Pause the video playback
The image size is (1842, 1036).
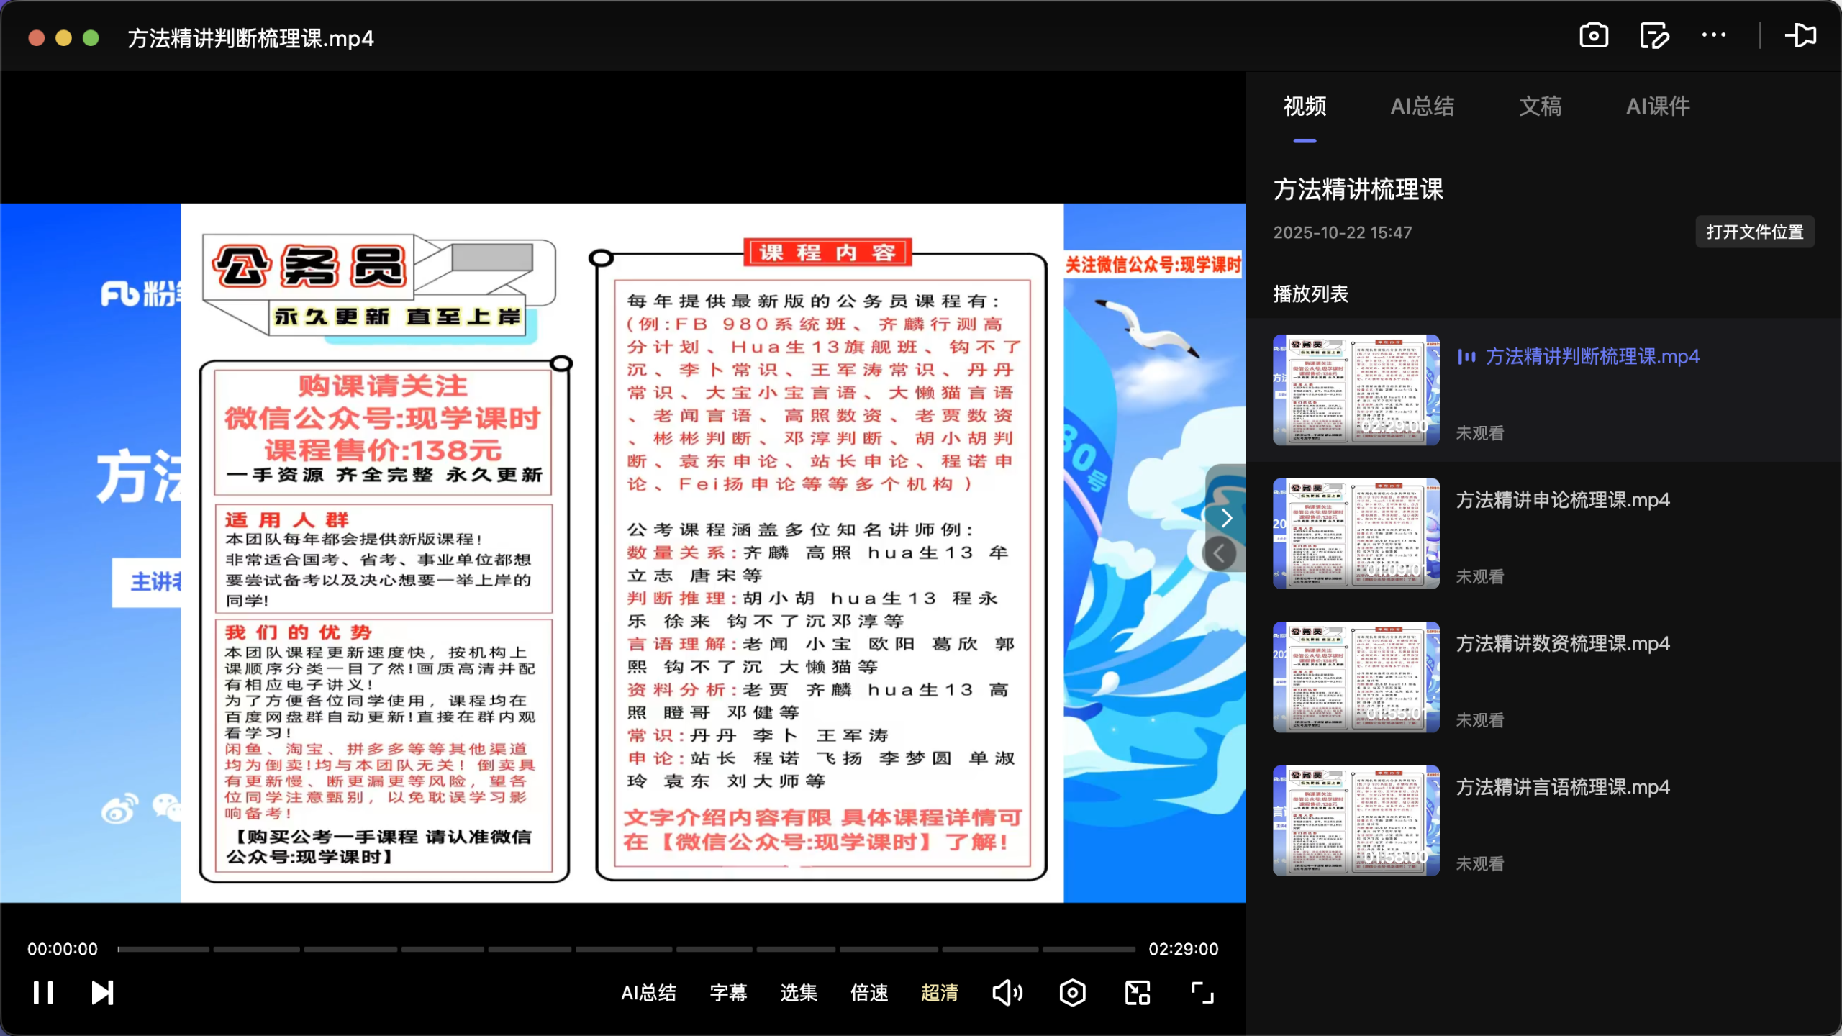43,992
